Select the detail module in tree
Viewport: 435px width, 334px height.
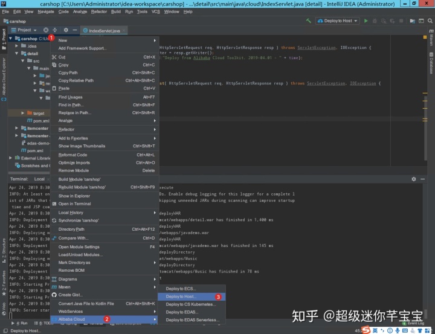(33, 54)
